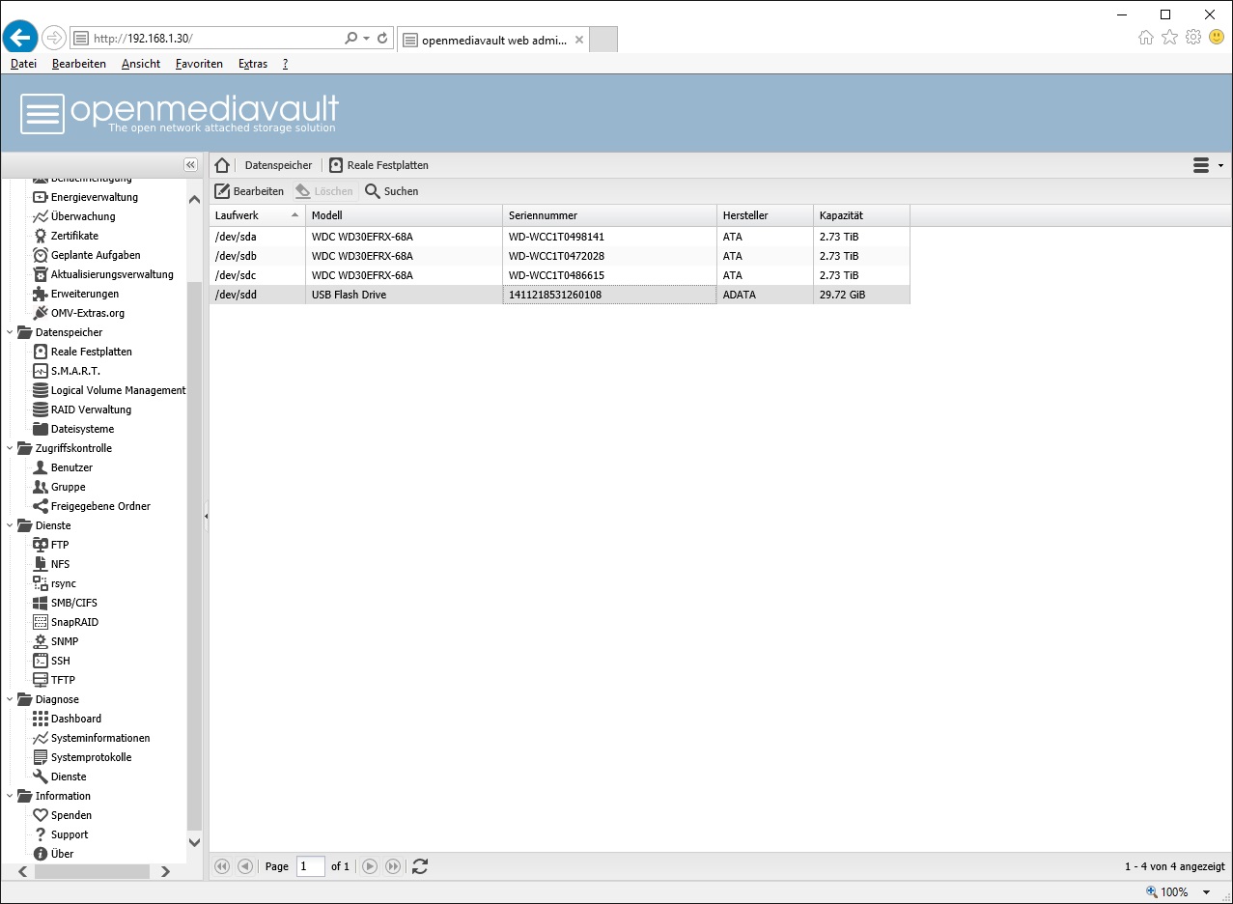Collapse the Diagnose tree folder arrow
The width and height of the screenshot is (1233, 904).
pyautogui.click(x=10, y=699)
